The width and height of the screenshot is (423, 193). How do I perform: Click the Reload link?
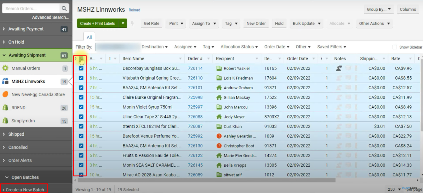click(134, 10)
